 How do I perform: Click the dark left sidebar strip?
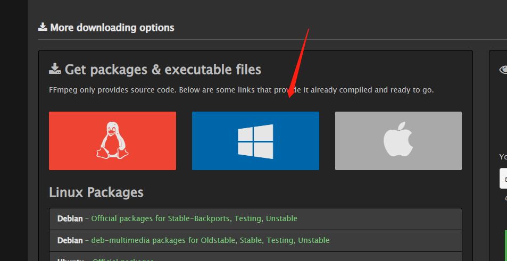coord(13,133)
